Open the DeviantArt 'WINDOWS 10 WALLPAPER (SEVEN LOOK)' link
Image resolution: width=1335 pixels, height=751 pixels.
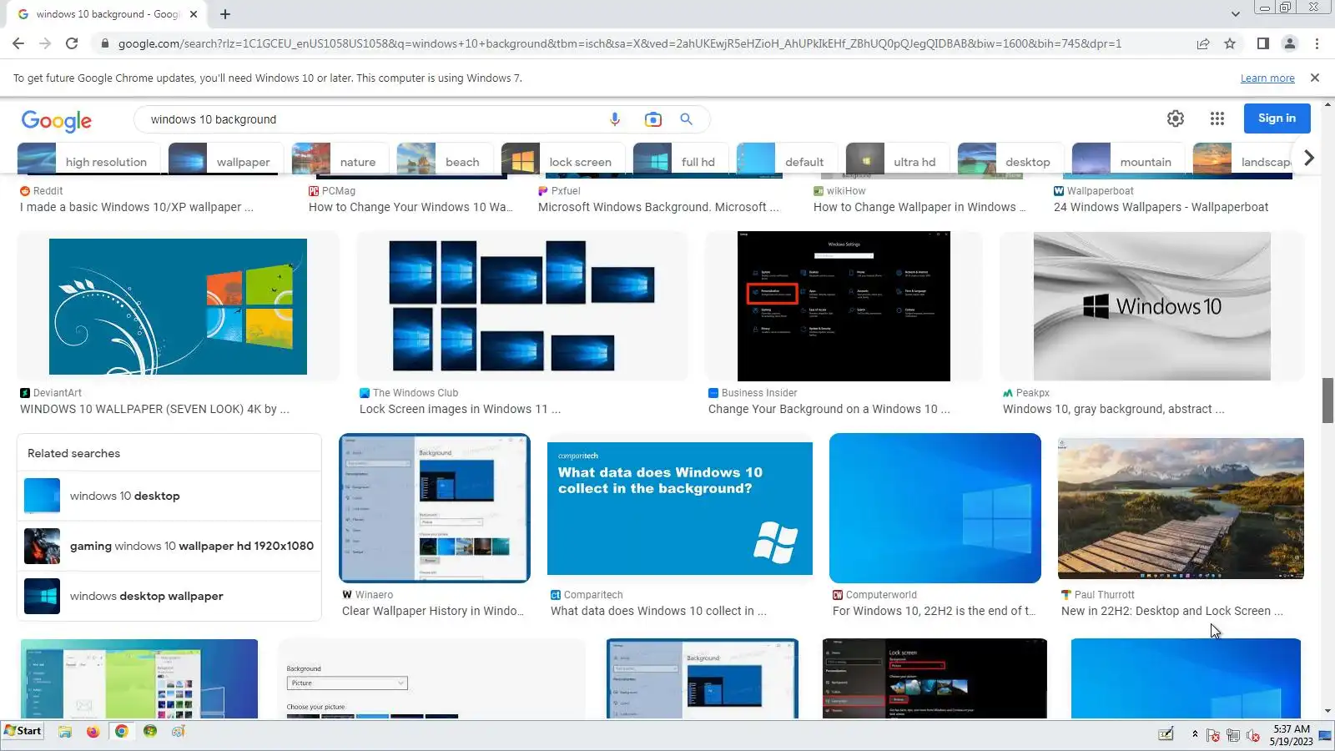[154, 409]
